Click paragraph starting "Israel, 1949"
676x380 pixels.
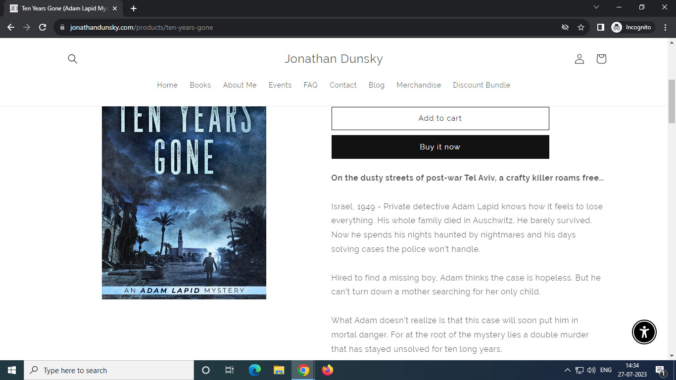[x=467, y=228]
